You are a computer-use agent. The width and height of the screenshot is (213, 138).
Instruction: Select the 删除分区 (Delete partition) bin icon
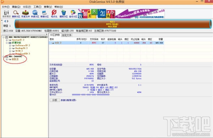(x=64, y=14)
